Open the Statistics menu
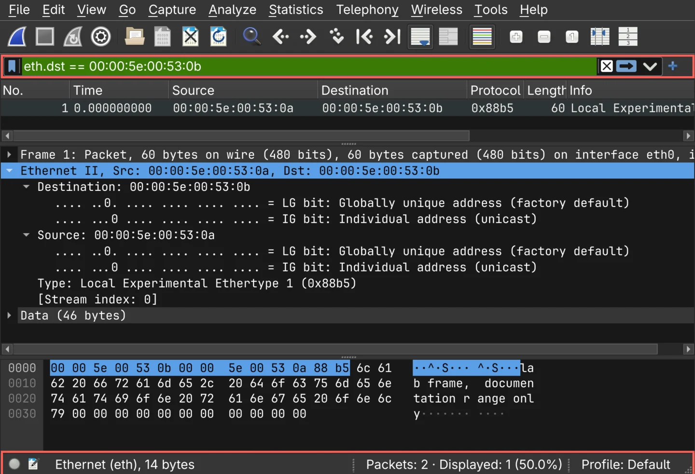This screenshot has height=474, width=695. tap(296, 10)
